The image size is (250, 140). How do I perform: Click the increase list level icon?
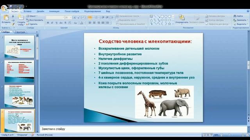click(107, 17)
